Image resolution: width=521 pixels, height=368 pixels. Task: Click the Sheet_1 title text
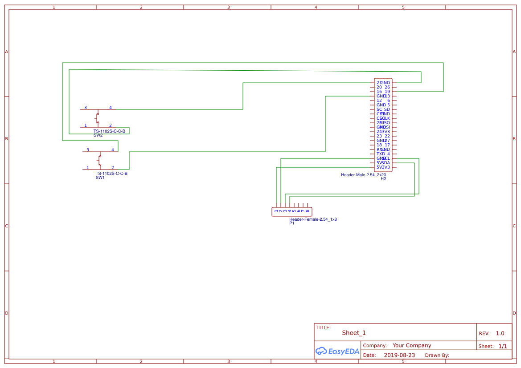click(353, 332)
